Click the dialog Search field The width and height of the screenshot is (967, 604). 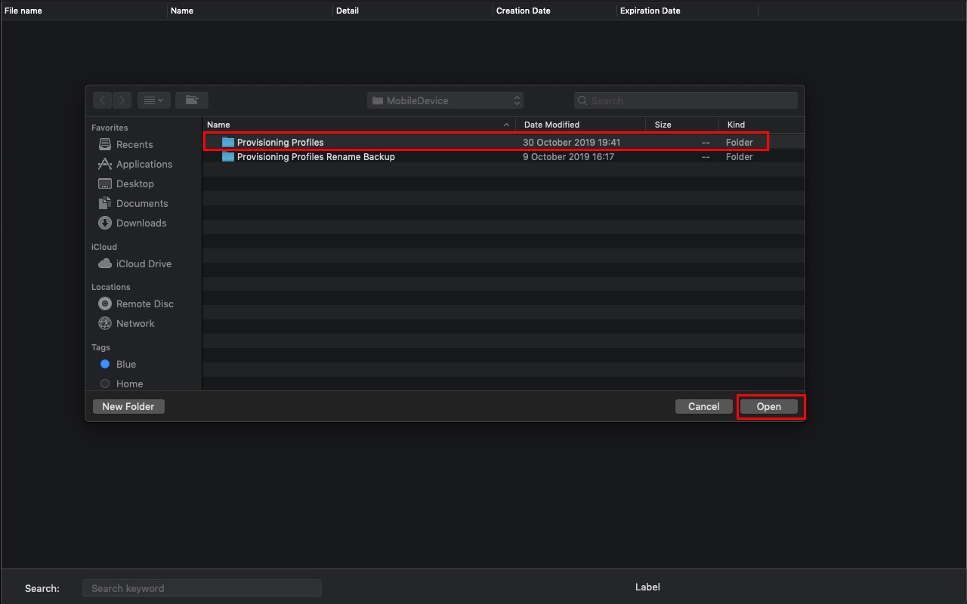(686, 100)
